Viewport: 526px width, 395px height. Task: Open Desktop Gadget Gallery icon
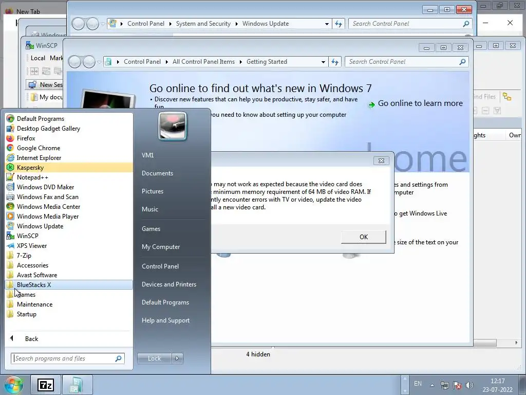tap(10, 128)
